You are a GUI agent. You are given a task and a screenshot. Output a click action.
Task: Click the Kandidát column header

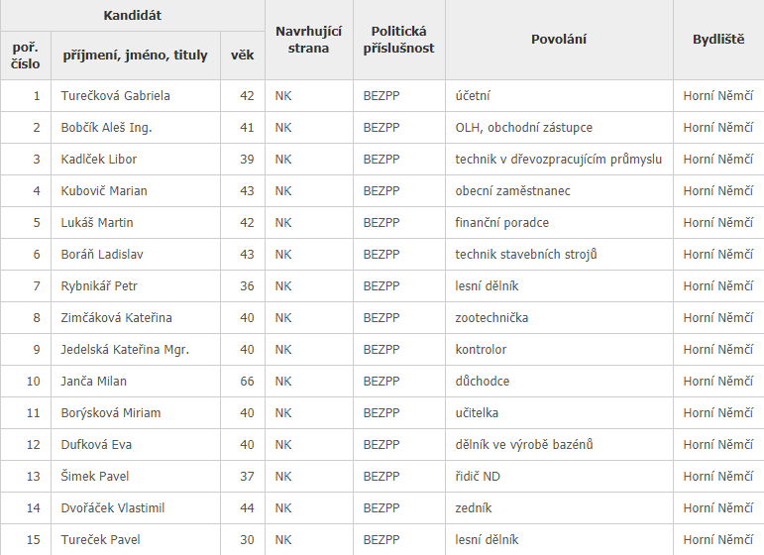[x=133, y=16]
